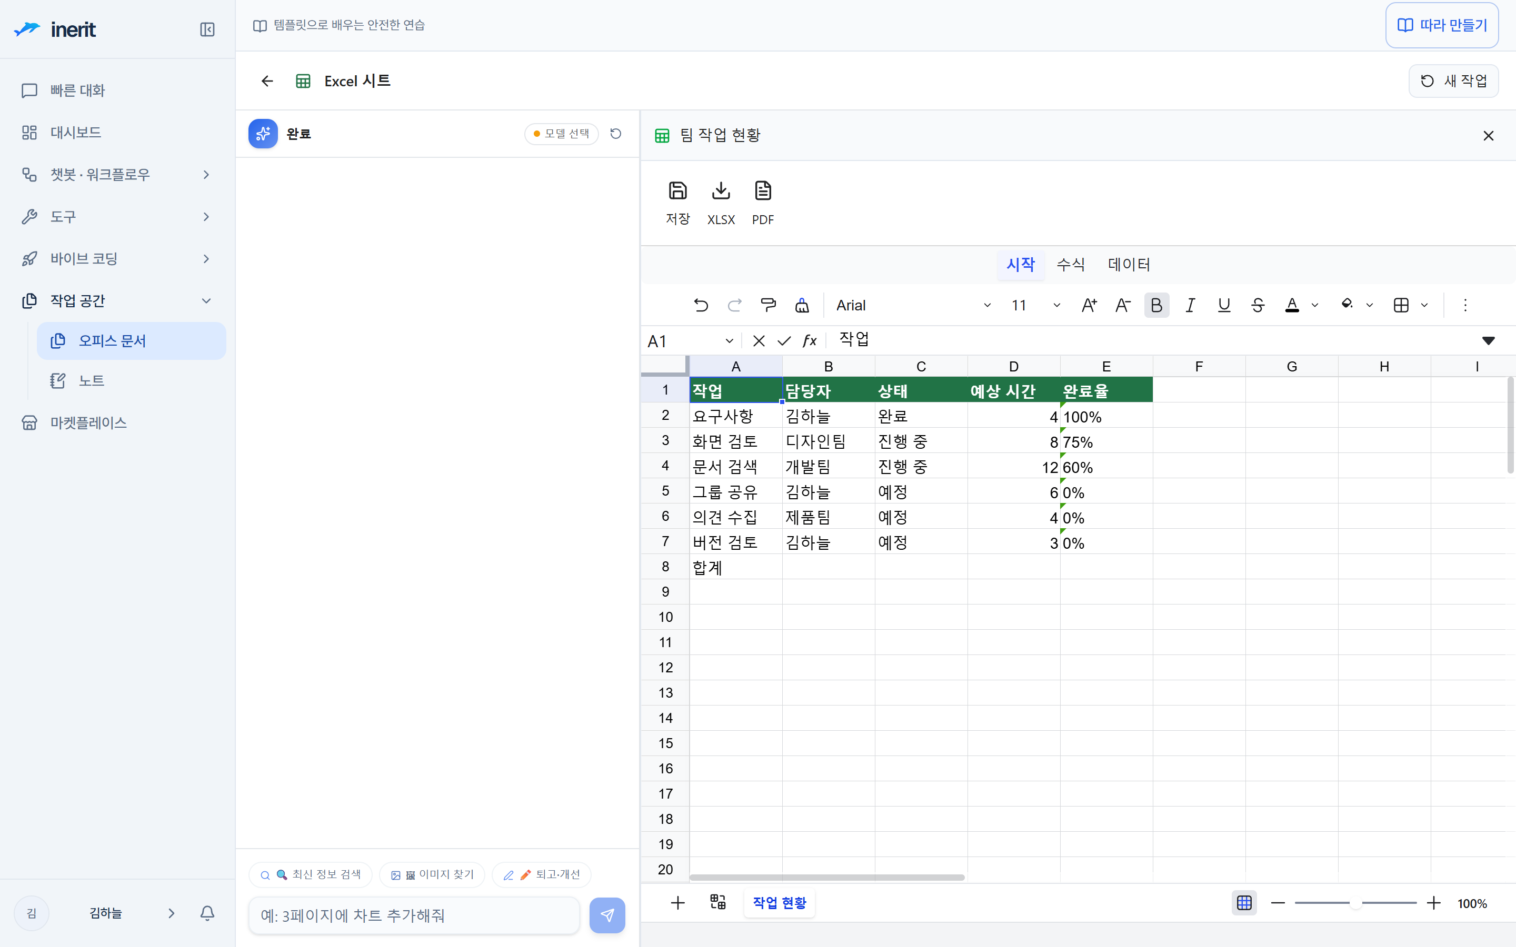Switch to the 수식 ribbon tab
The width and height of the screenshot is (1516, 947).
(1071, 264)
